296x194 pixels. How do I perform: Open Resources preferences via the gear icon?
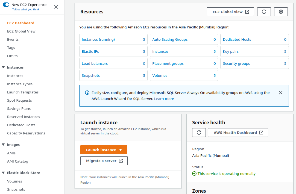281,12
